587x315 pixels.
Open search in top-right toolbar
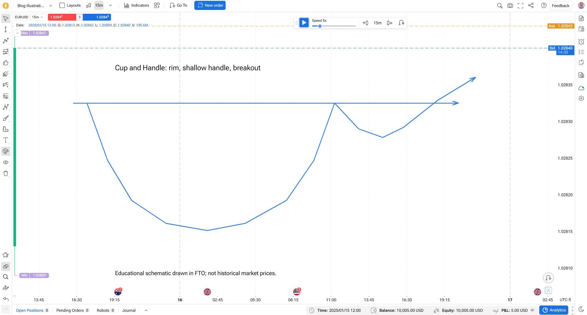500,6
